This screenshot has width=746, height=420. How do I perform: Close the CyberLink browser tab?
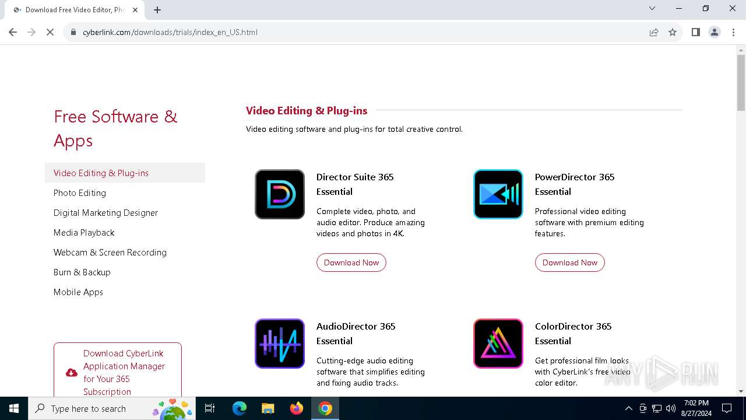[x=136, y=9]
